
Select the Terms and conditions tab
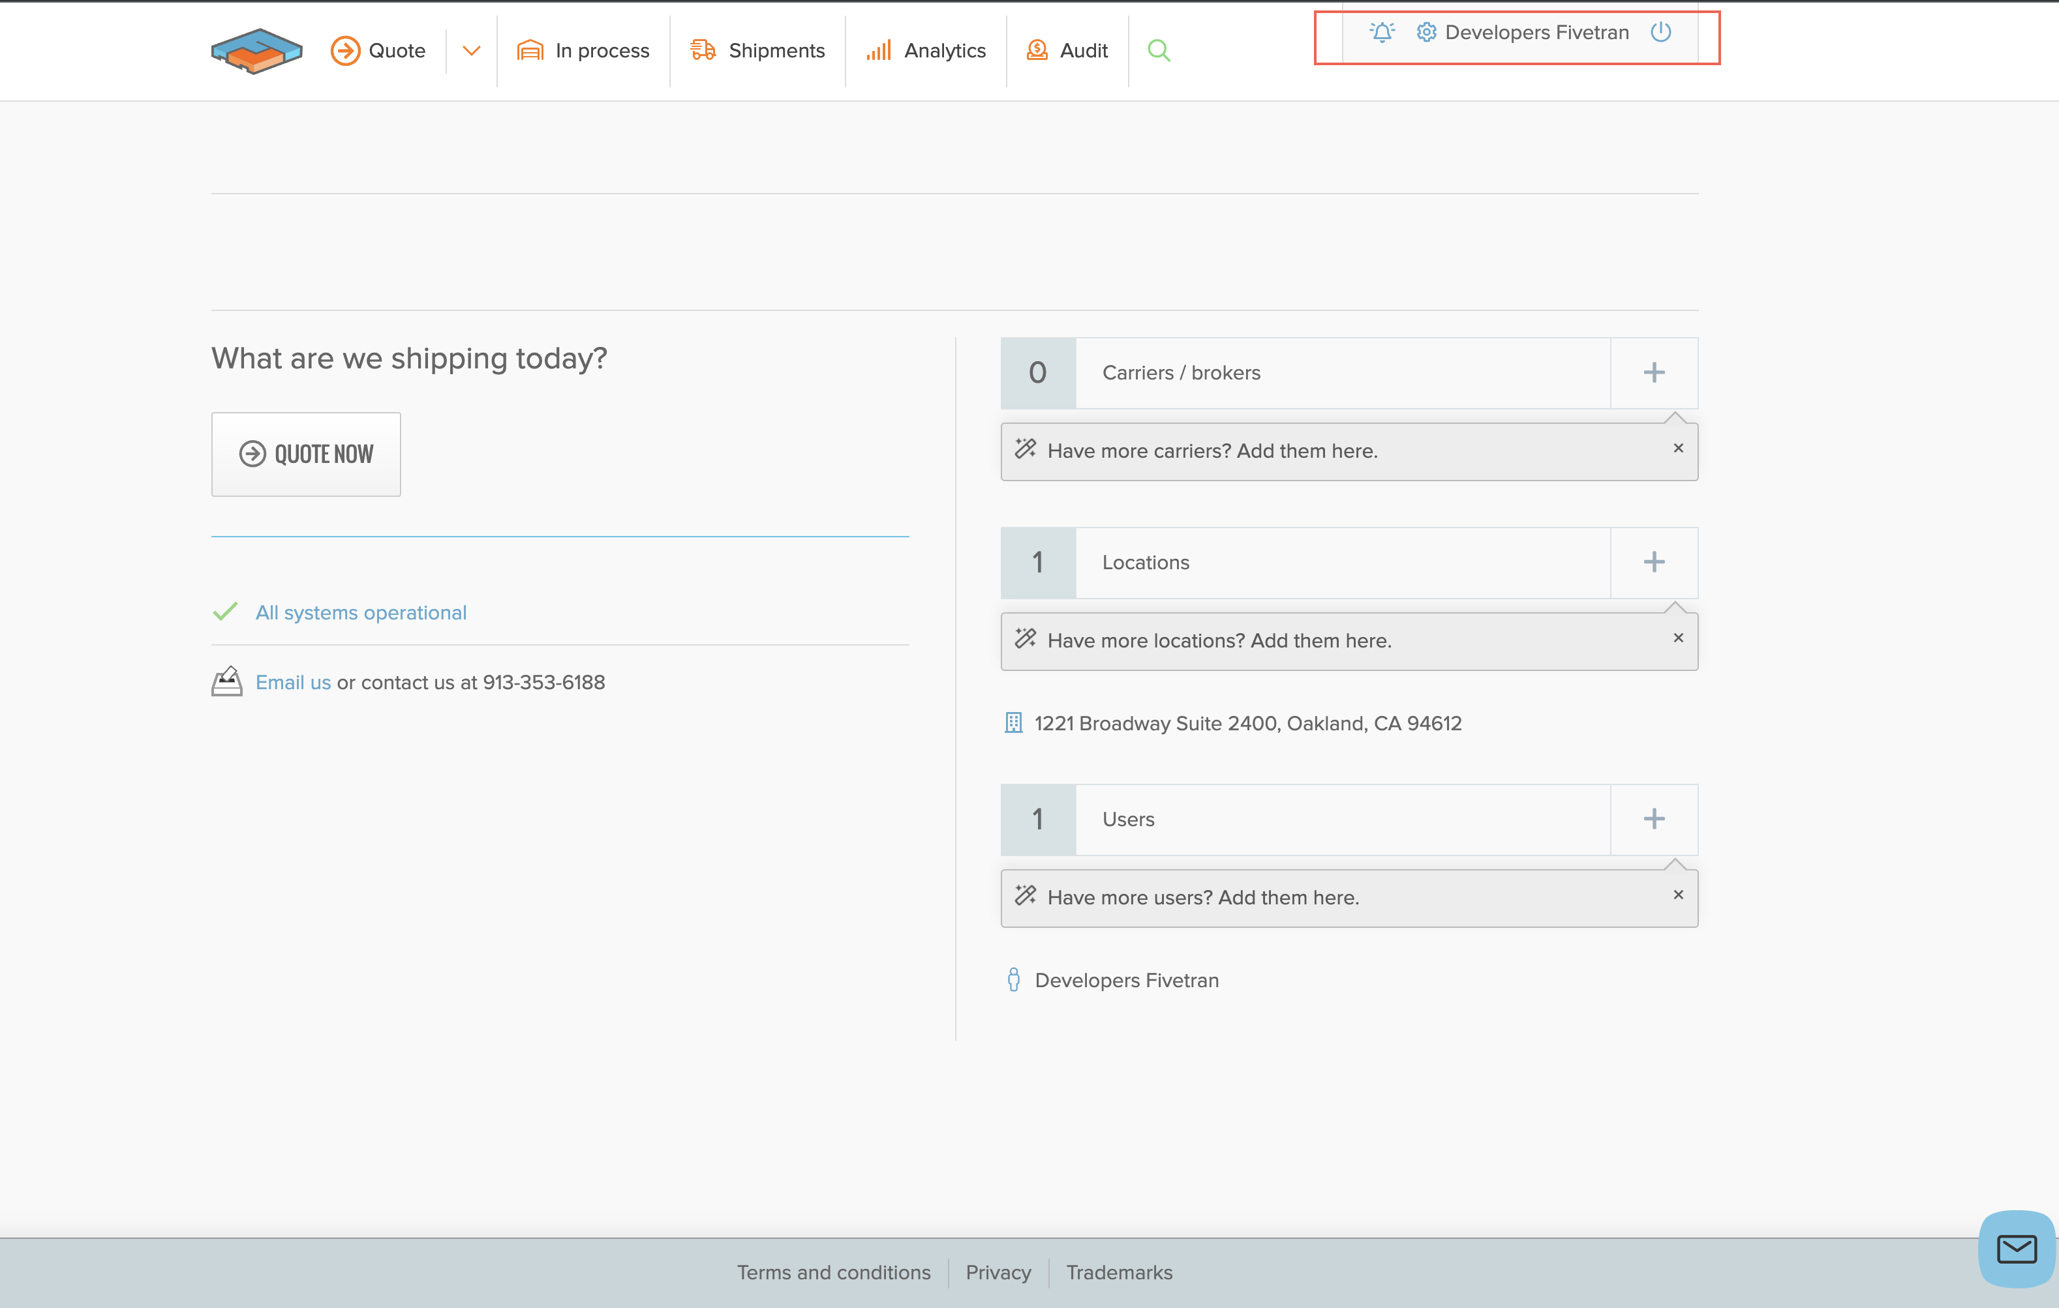pos(833,1272)
